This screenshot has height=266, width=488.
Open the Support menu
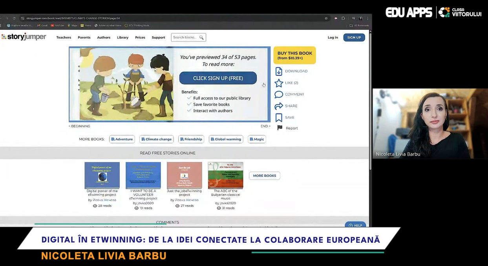pos(158,37)
